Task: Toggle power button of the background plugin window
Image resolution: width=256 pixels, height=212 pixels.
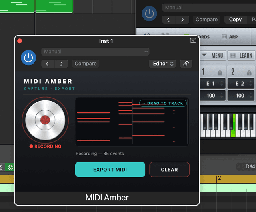Action: (x=149, y=14)
